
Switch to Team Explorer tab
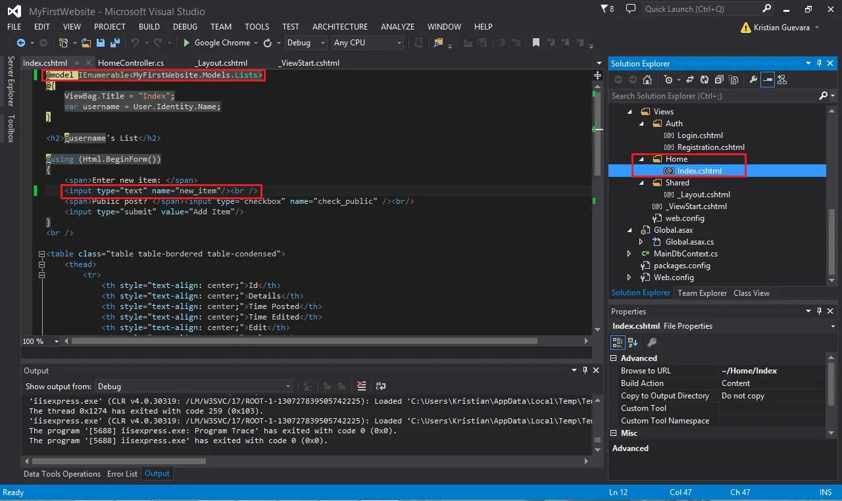pos(702,293)
